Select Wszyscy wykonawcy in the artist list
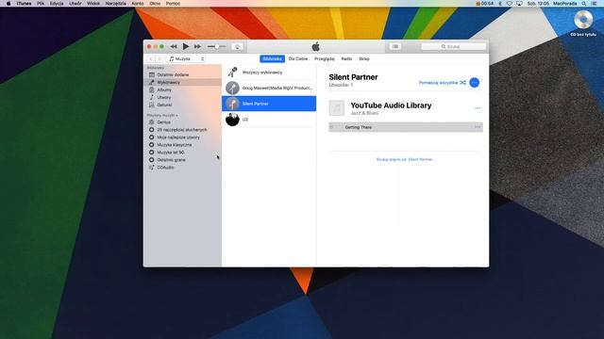 pyautogui.click(x=269, y=73)
